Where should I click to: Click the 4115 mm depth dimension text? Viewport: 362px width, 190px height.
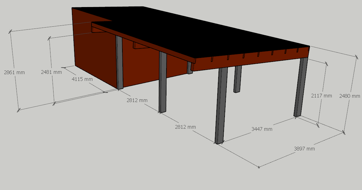pos(82,79)
